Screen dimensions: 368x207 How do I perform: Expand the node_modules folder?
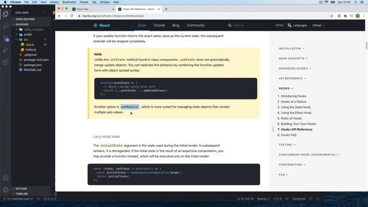coord(33,29)
